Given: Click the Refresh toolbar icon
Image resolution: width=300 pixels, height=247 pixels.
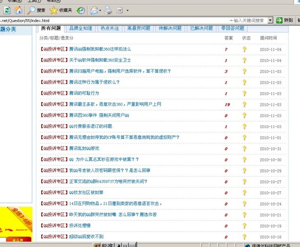Looking at the screenshot, I should tap(7, 10).
